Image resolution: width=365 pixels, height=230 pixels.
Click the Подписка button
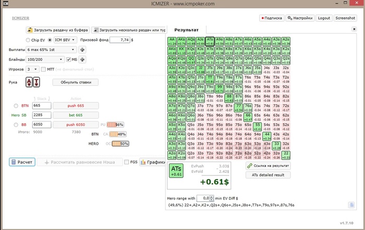pyautogui.click(x=272, y=18)
